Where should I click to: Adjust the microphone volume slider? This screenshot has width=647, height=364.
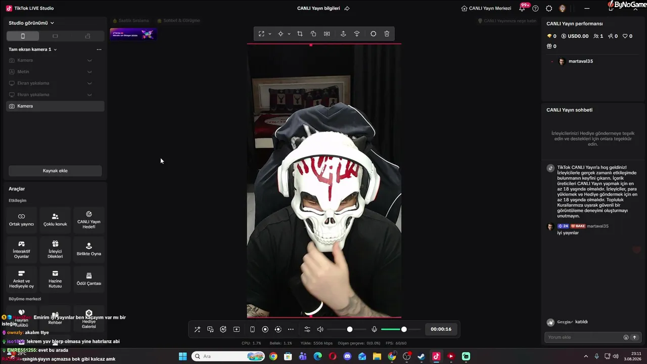click(x=400, y=329)
